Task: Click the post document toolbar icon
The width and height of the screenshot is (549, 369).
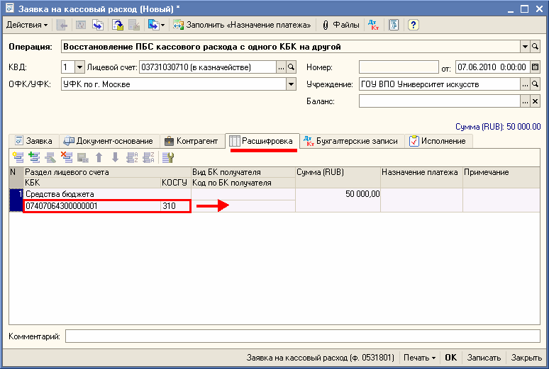Action: point(118,25)
